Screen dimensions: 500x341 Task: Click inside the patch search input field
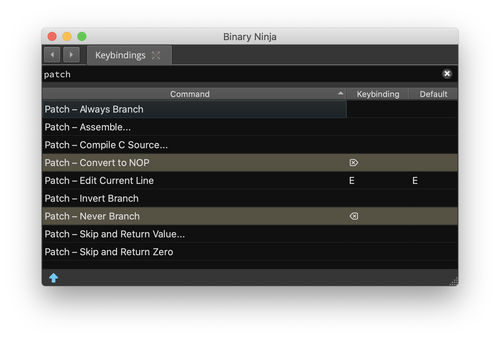223,74
